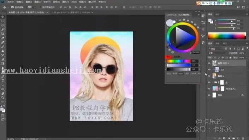Select the Pen tool

point(3,77)
